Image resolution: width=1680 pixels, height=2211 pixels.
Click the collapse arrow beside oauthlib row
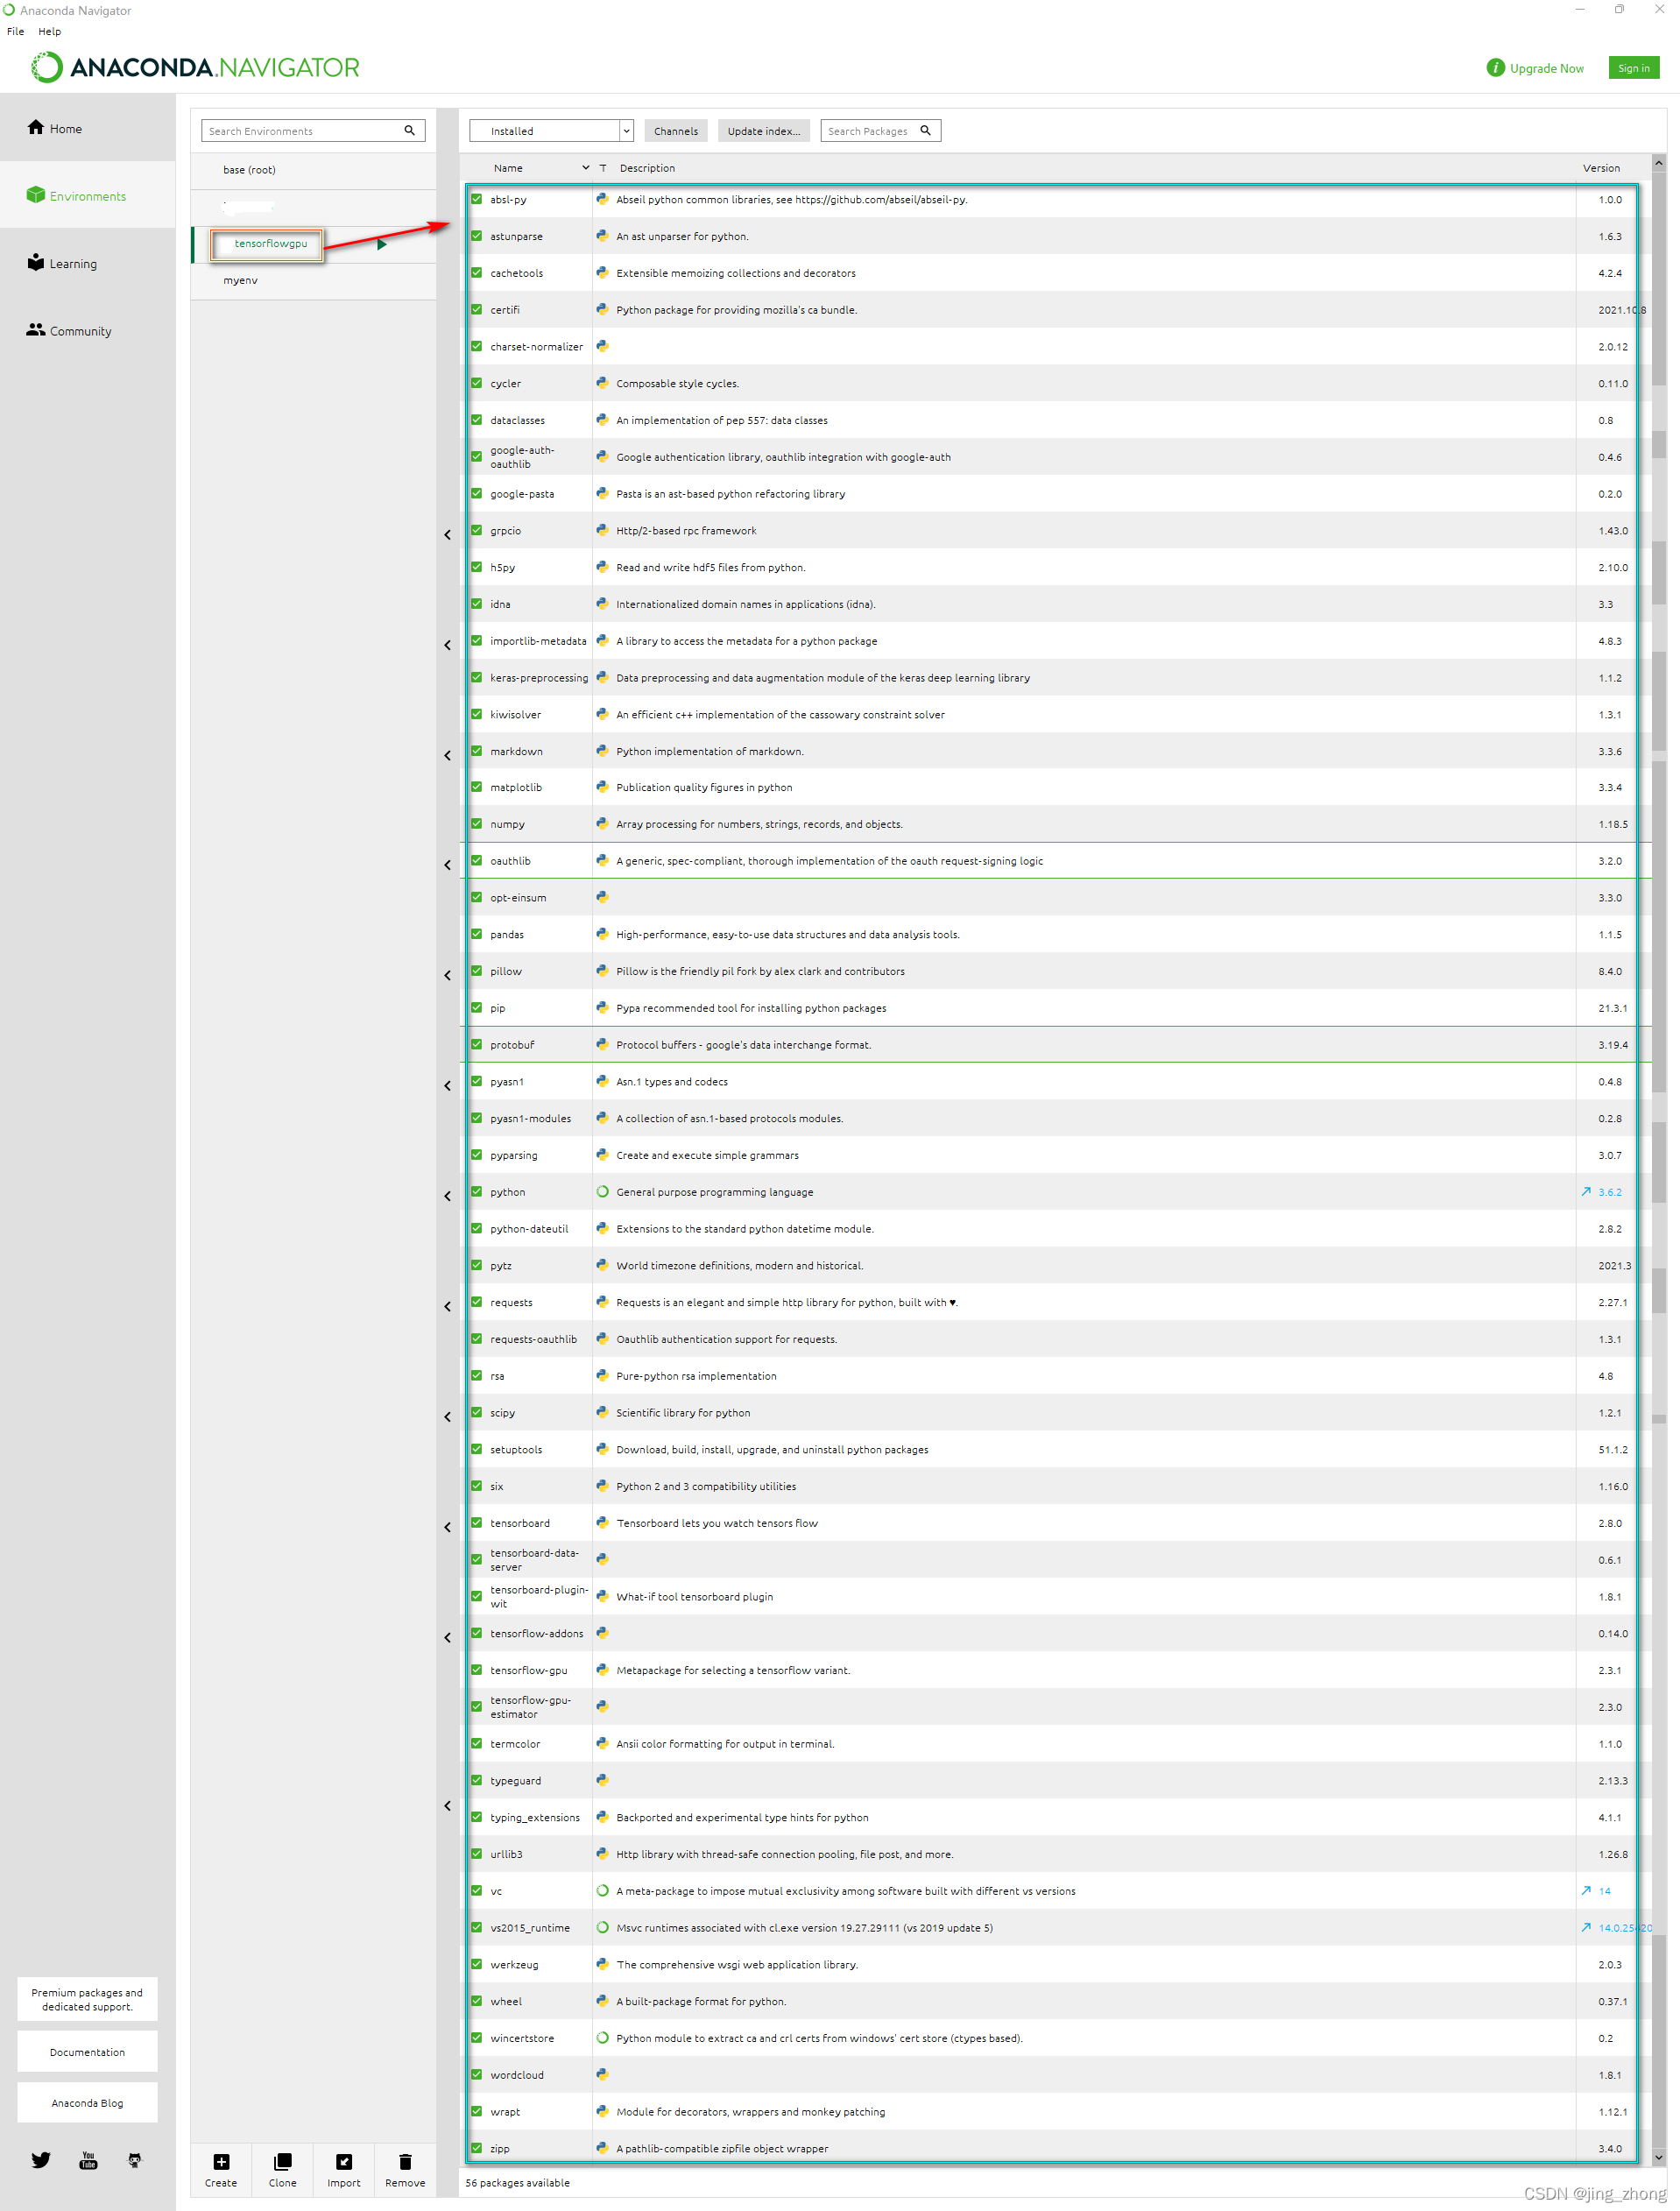[447, 865]
